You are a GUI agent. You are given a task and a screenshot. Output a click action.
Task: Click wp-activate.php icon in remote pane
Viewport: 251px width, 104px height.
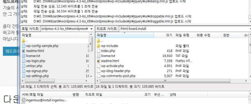point(98,66)
